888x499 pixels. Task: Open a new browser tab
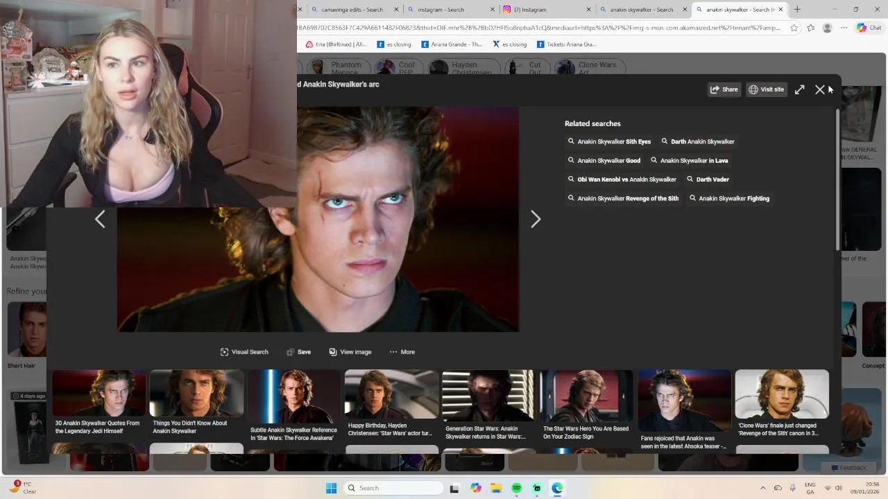[x=797, y=10]
